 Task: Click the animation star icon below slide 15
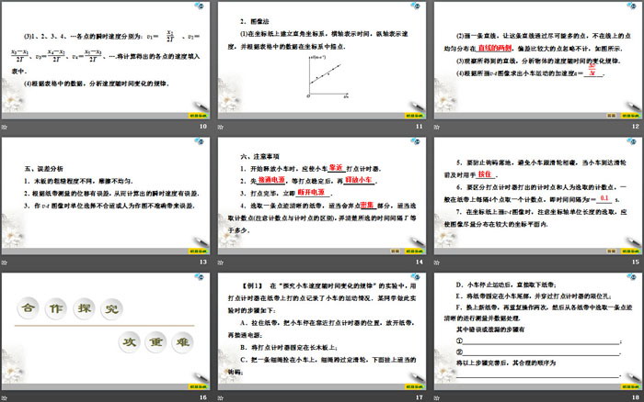click(437, 262)
